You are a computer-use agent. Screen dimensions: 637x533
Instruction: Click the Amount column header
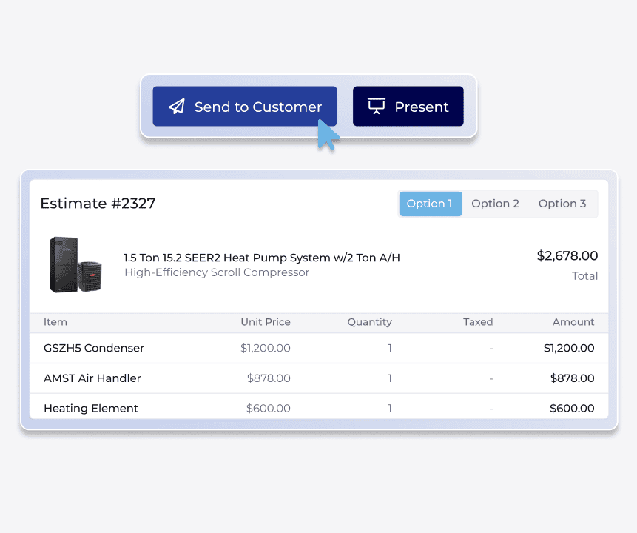pyautogui.click(x=573, y=322)
